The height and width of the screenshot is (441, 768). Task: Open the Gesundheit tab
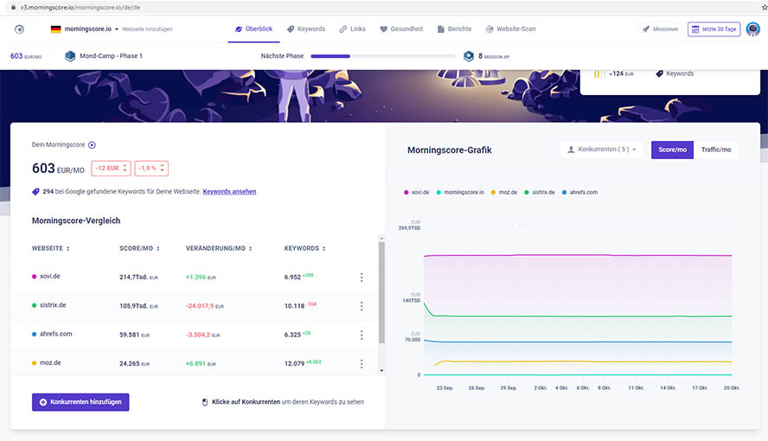(x=401, y=29)
